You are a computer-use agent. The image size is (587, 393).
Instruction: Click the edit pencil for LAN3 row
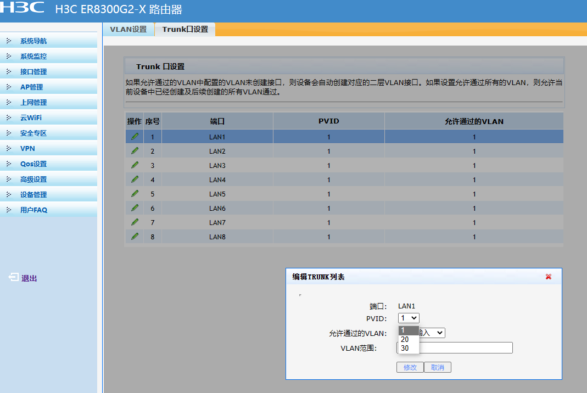pos(135,165)
